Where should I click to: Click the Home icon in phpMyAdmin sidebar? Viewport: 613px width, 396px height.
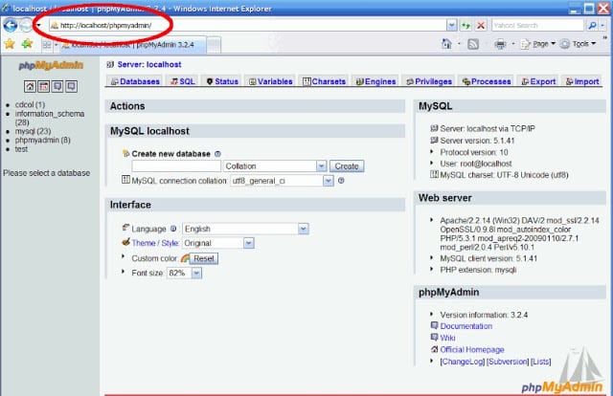click(30, 86)
